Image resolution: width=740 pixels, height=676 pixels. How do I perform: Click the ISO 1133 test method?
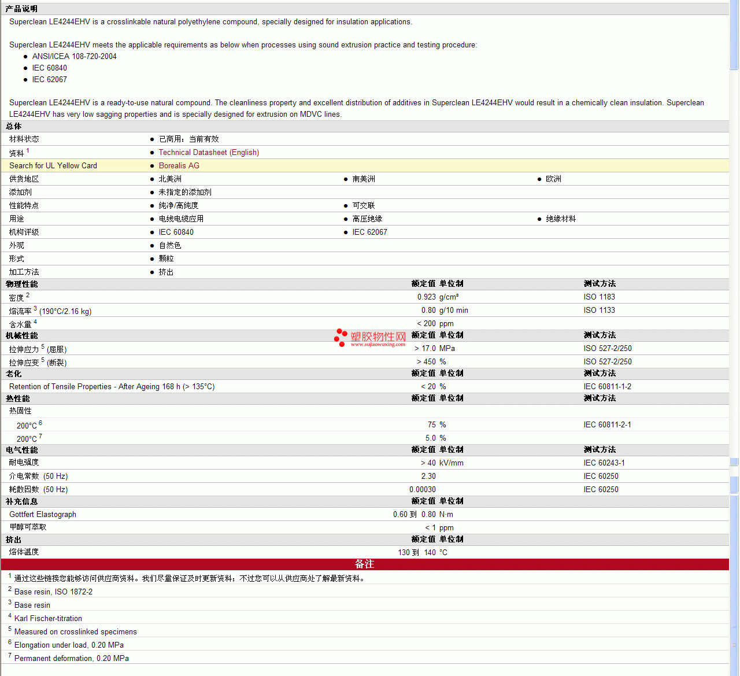click(600, 311)
